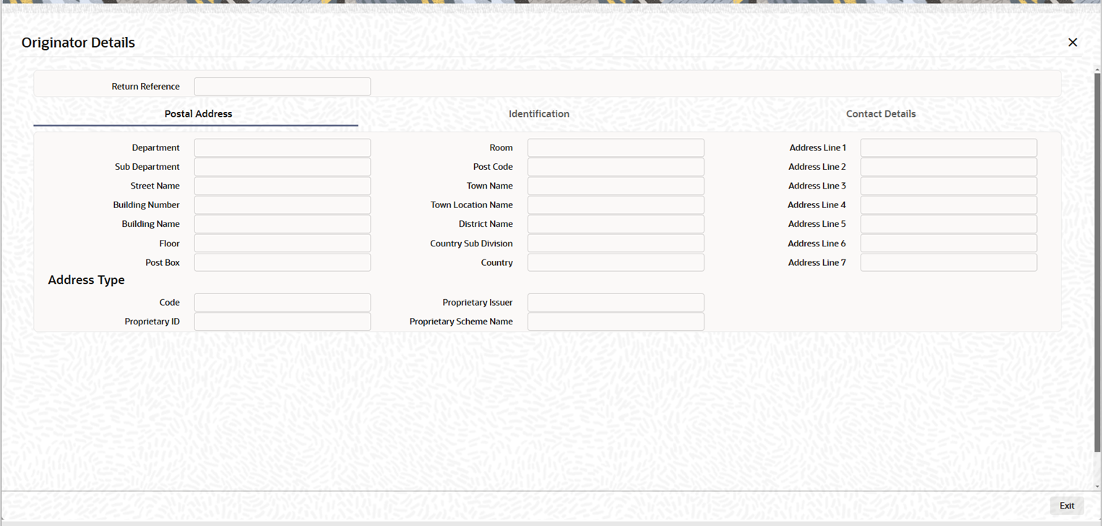Viewport: 1102px width, 526px height.
Task: Select the Address Line 3 field
Action: (x=949, y=186)
